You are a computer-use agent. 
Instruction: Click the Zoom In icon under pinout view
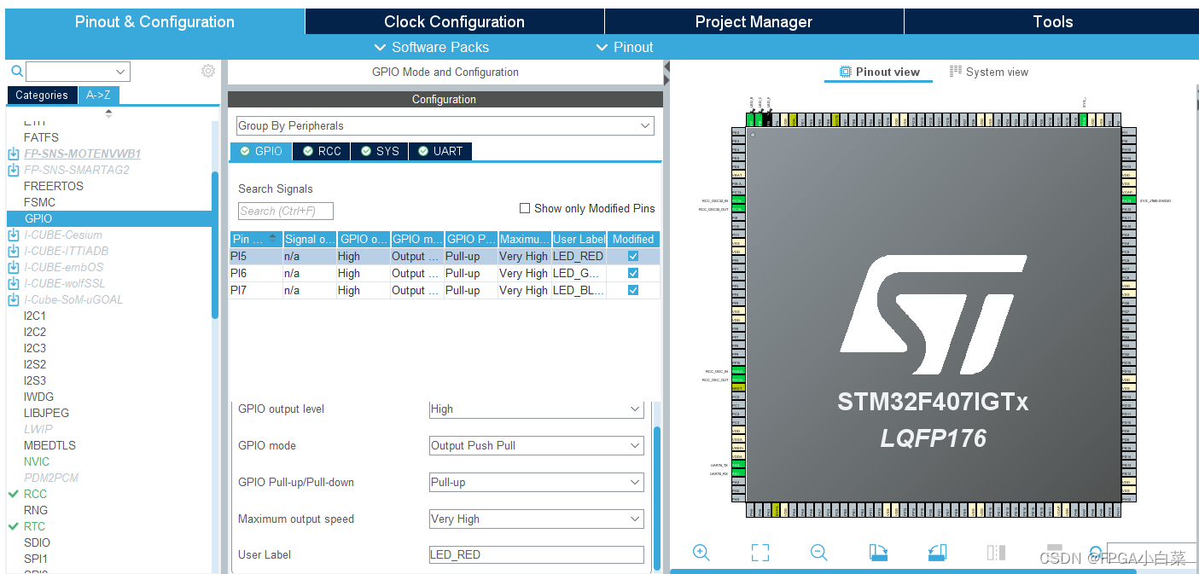point(701,552)
